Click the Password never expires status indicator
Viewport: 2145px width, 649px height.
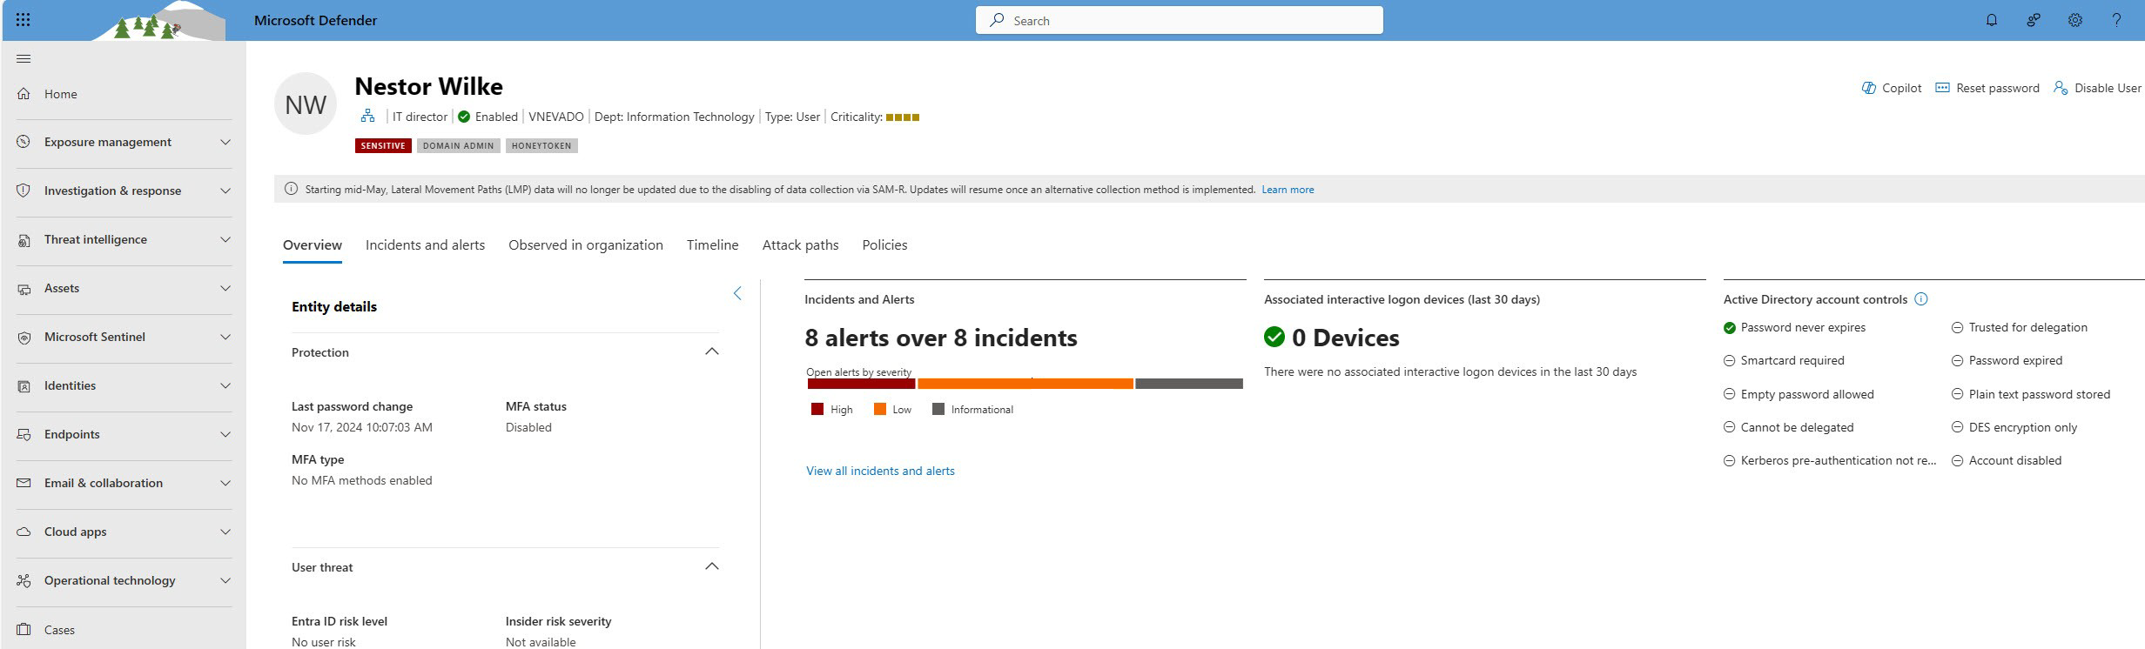coord(1729,328)
